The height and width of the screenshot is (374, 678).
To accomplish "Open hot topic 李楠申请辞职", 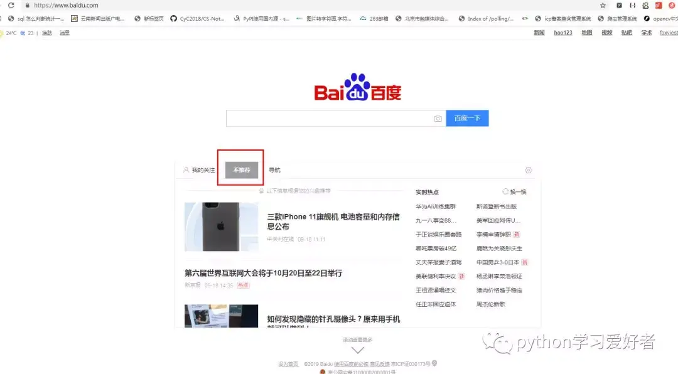I will click(x=493, y=234).
